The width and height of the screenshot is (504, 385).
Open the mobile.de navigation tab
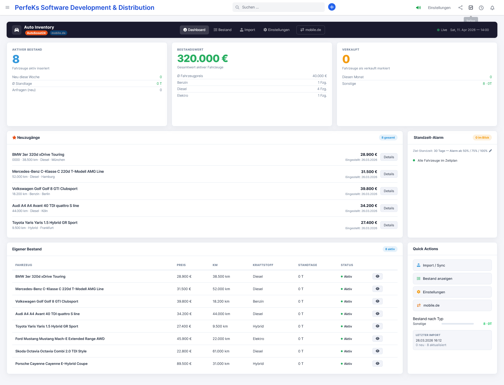[310, 30]
